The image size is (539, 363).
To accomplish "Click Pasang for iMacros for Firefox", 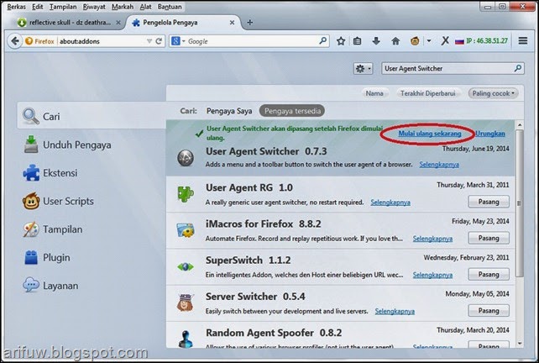I will pyautogui.click(x=489, y=238).
